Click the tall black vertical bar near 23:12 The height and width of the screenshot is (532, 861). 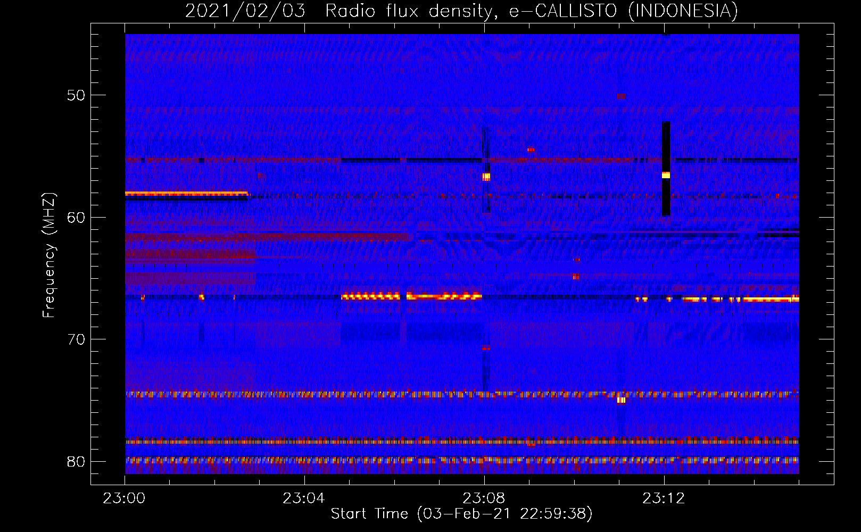pos(666,169)
